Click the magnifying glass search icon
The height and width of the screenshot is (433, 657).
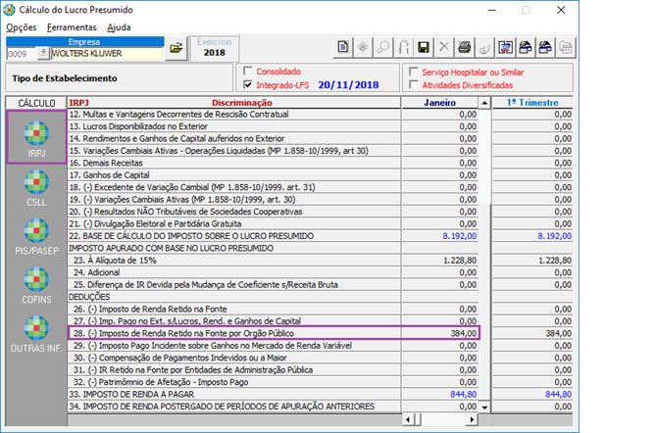point(383,47)
